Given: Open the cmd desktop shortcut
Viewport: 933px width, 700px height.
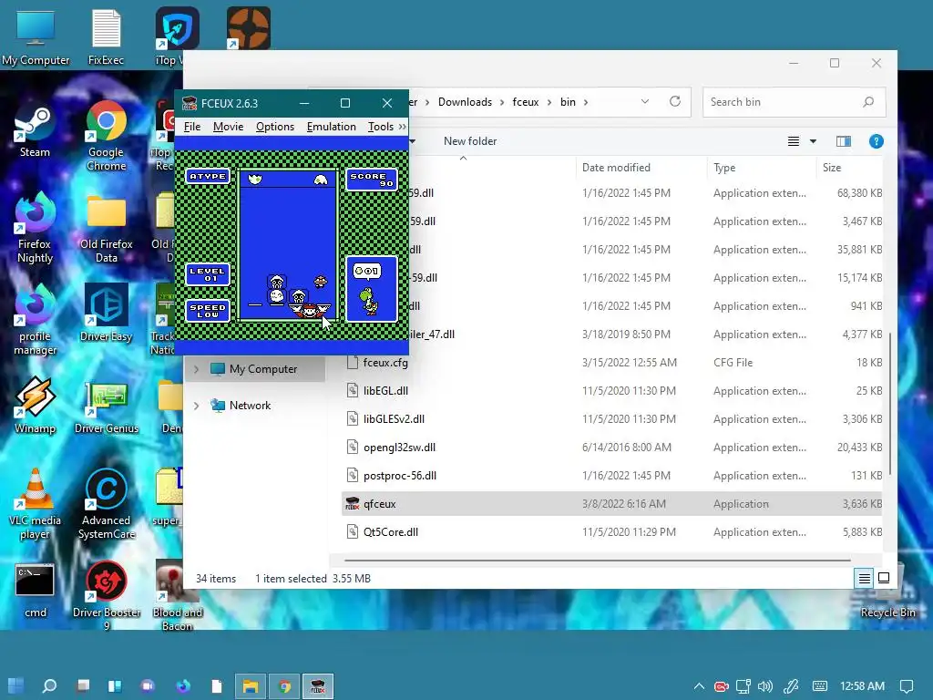Looking at the screenshot, I should point(35,591).
